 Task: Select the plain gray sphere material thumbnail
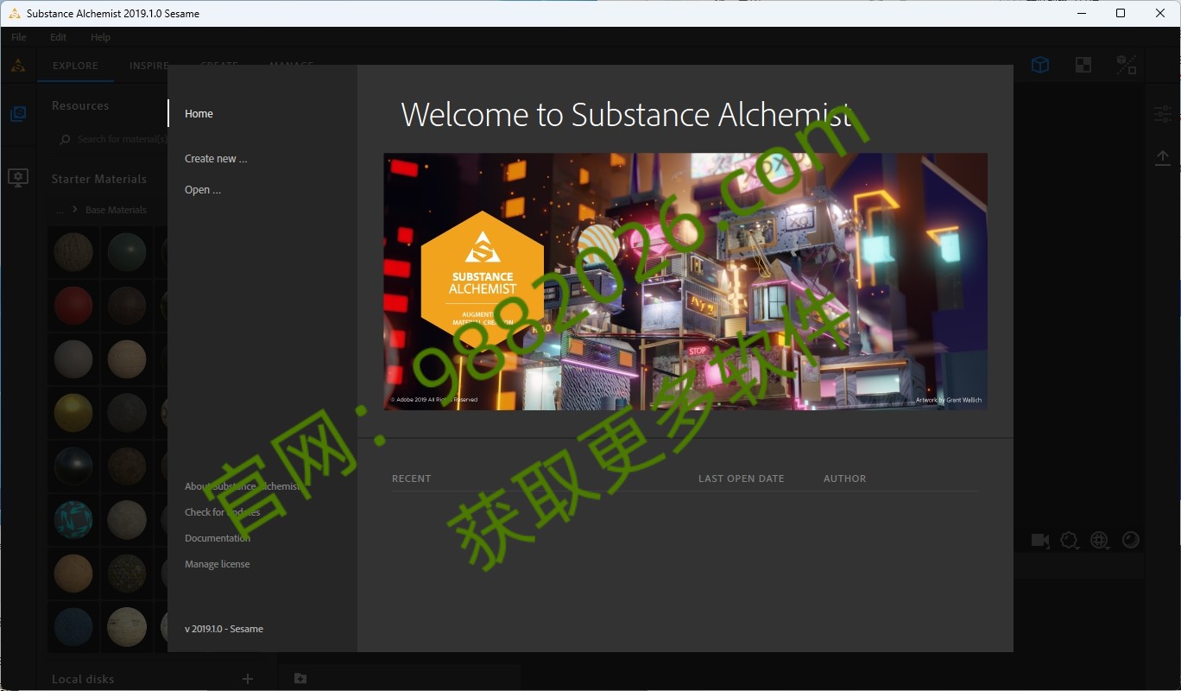[x=73, y=359]
